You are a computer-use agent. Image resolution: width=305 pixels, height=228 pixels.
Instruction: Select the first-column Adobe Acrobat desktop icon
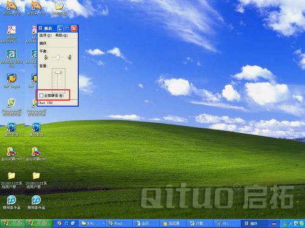tap(11, 34)
